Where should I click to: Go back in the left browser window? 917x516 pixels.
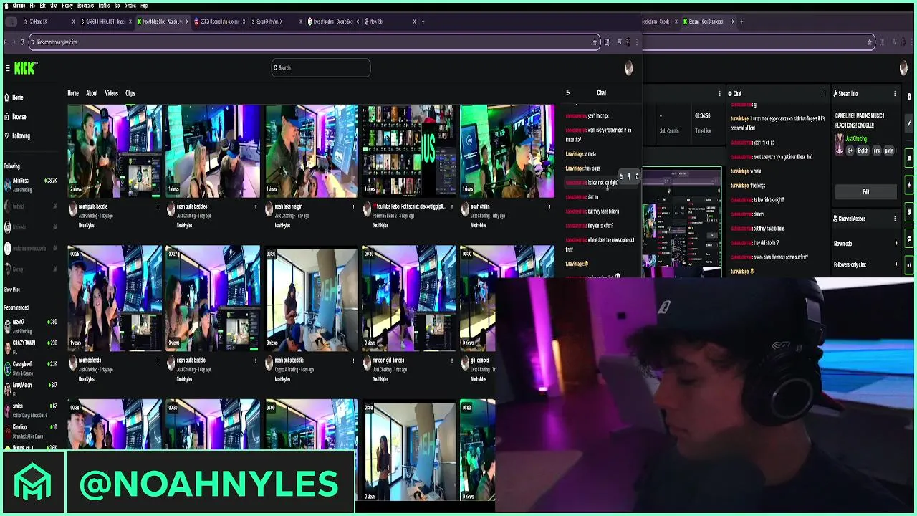(x=5, y=42)
